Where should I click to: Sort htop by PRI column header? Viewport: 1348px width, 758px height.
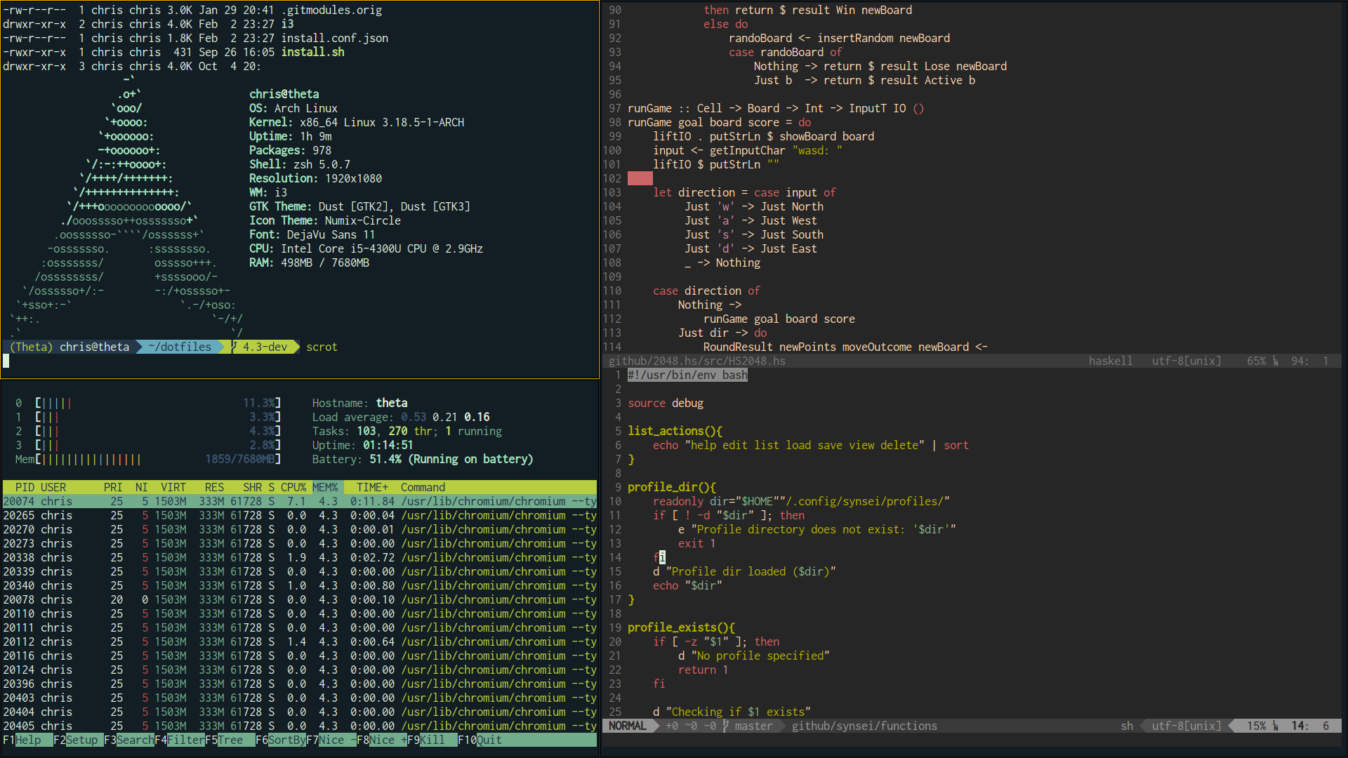pos(113,487)
